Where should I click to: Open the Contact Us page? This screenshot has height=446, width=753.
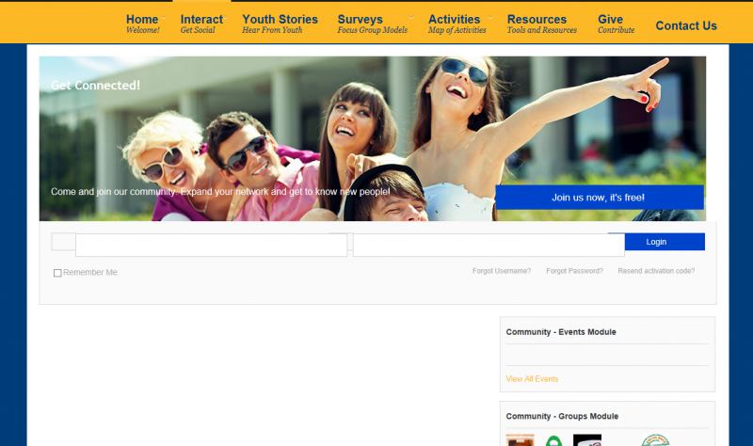(686, 26)
